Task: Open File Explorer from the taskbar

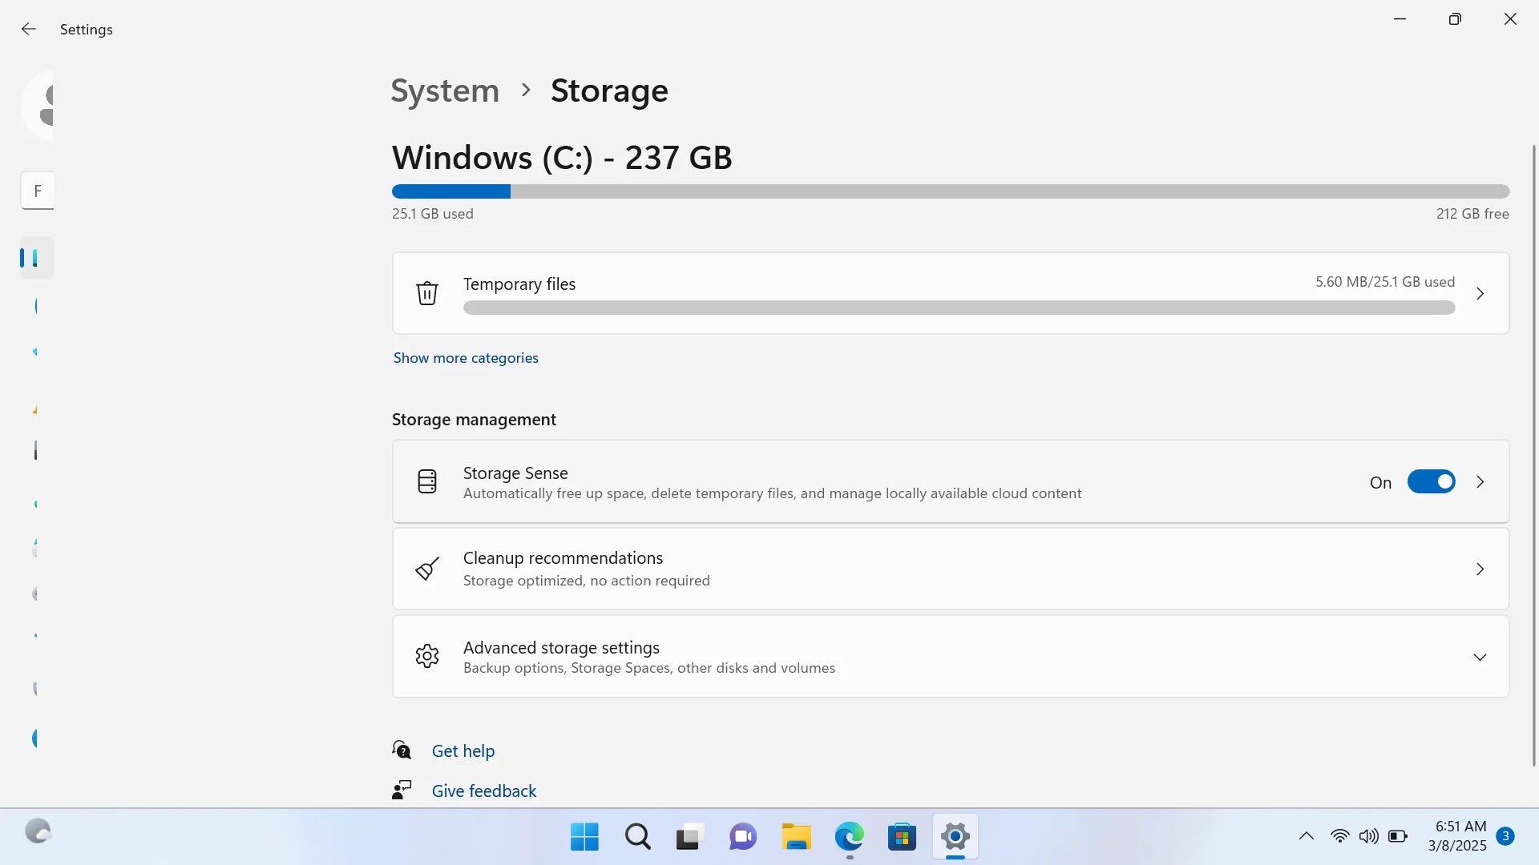Action: 796,836
